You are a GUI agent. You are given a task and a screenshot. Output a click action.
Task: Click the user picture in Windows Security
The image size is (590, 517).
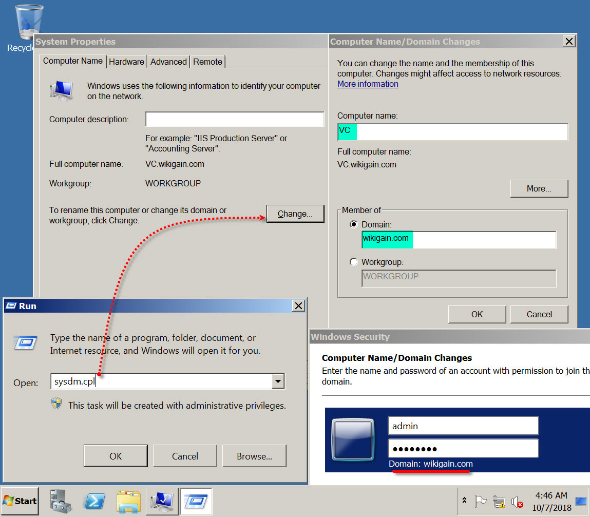(353, 439)
